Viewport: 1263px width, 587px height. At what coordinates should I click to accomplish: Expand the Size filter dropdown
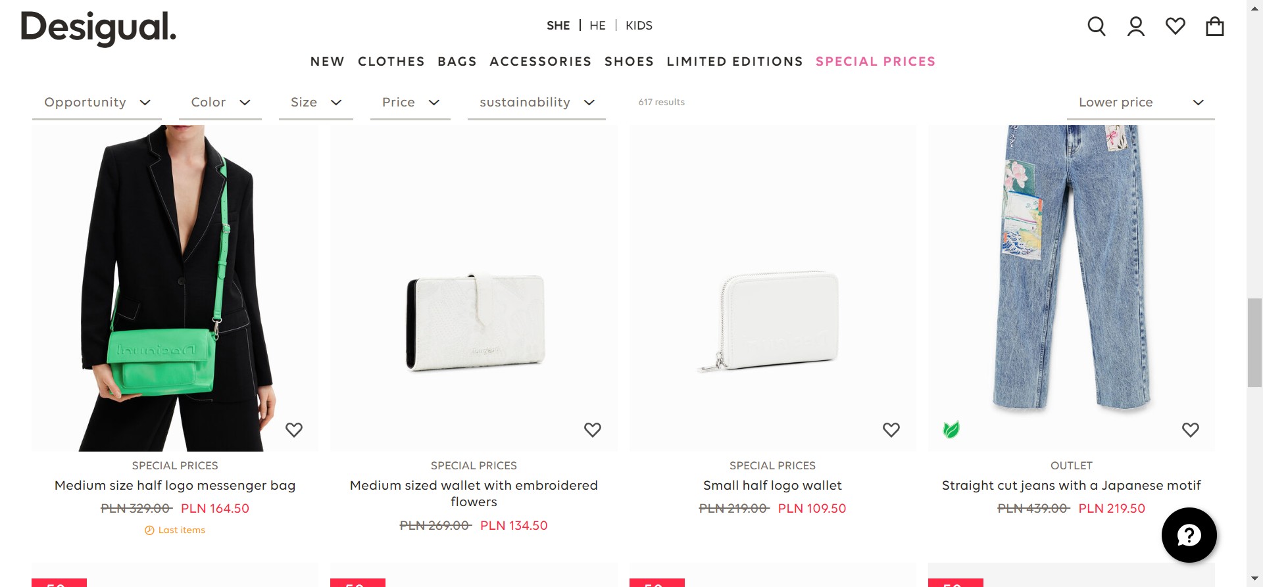[316, 103]
